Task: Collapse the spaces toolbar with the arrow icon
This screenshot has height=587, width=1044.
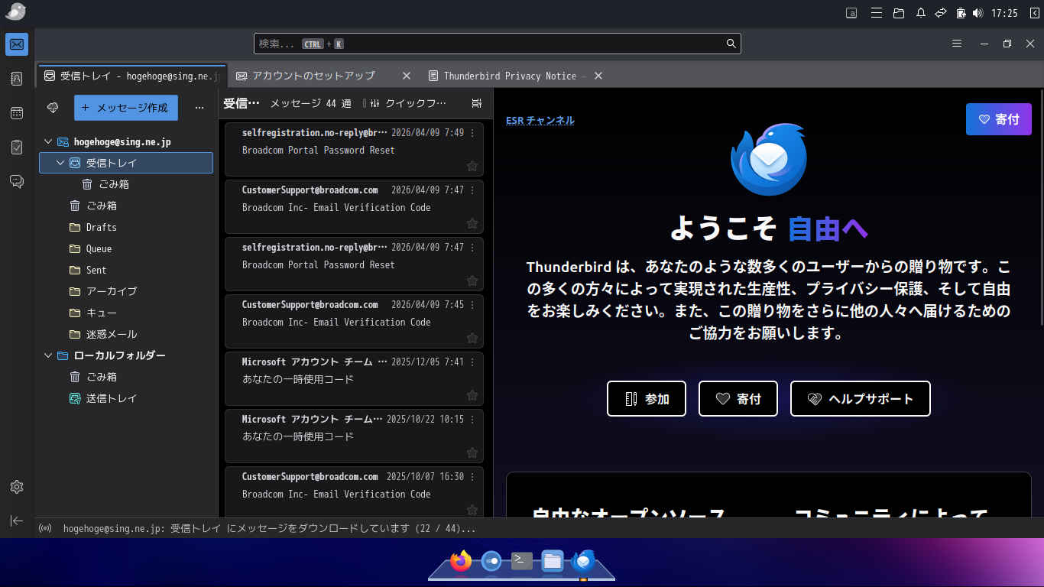Action: point(17,521)
